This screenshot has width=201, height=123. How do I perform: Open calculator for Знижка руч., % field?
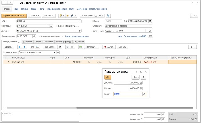click(x=163, y=114)
